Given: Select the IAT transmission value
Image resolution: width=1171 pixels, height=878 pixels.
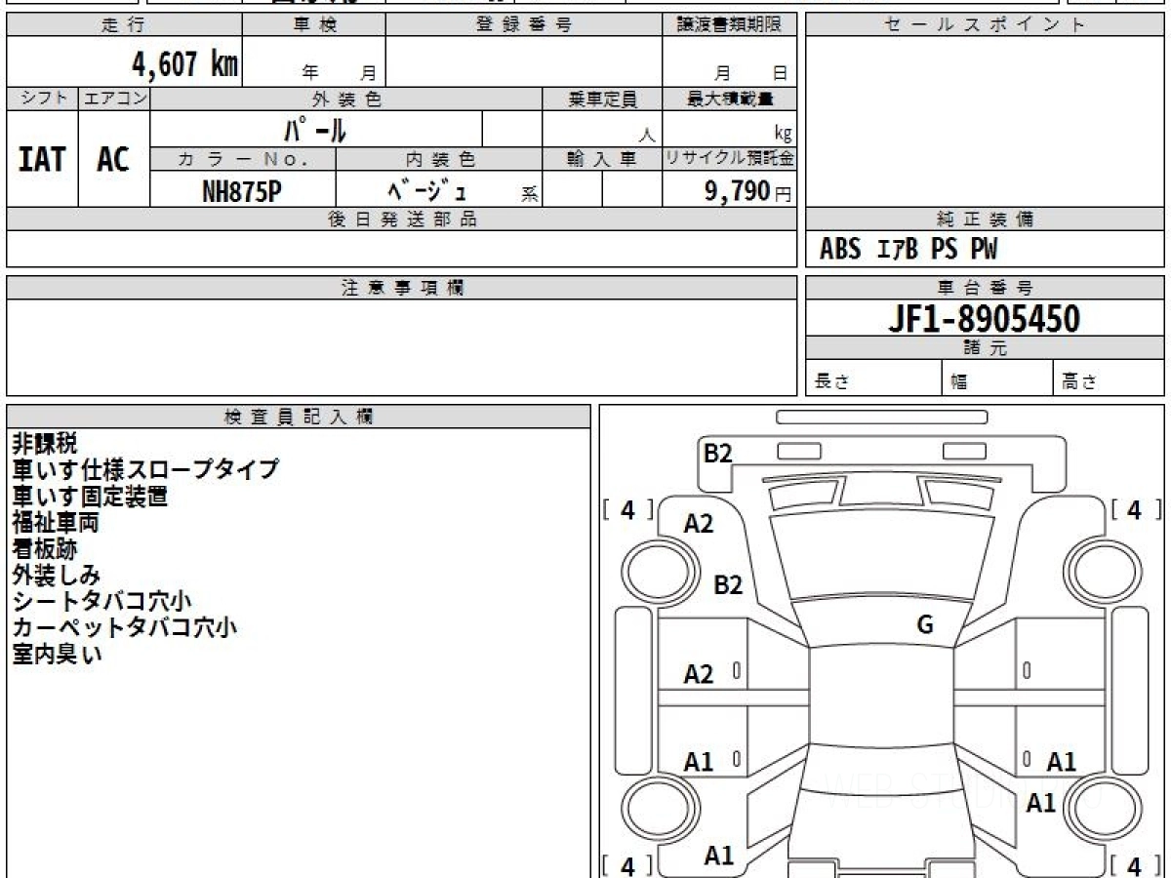Looking at the screenshot, I should tap(42, 159).
